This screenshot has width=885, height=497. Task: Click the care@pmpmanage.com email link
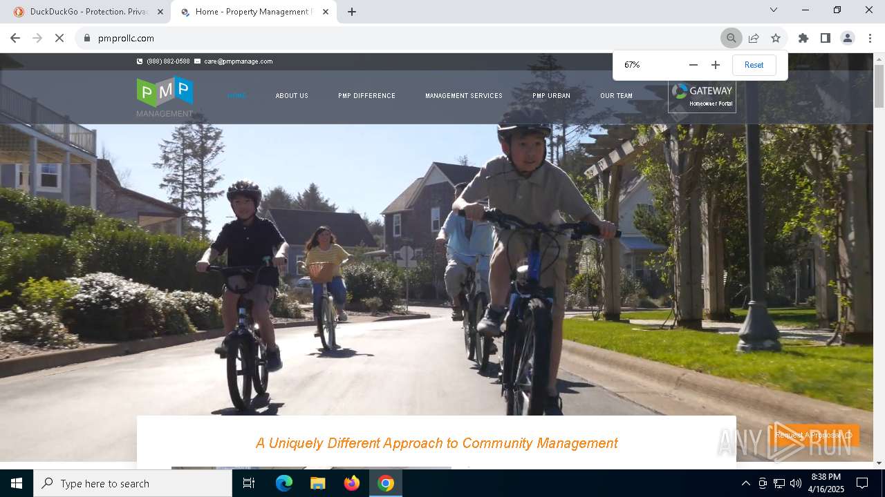click(x=239, y=61)
